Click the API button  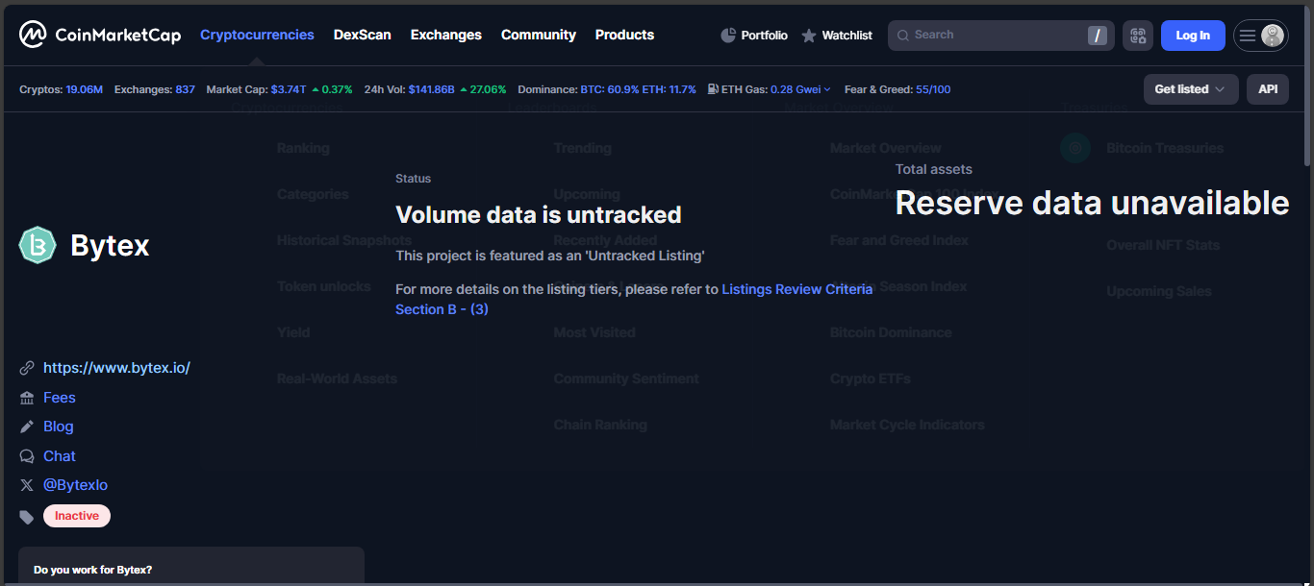pos(1268,89)
